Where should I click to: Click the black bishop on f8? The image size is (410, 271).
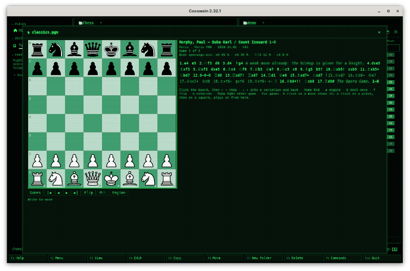pos(130,49)
